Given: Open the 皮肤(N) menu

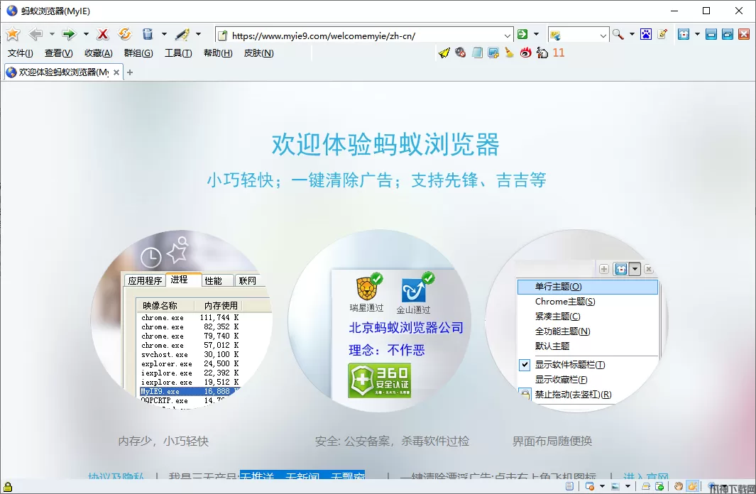Looking at the screenshot, I should click(x=259, y=53).
